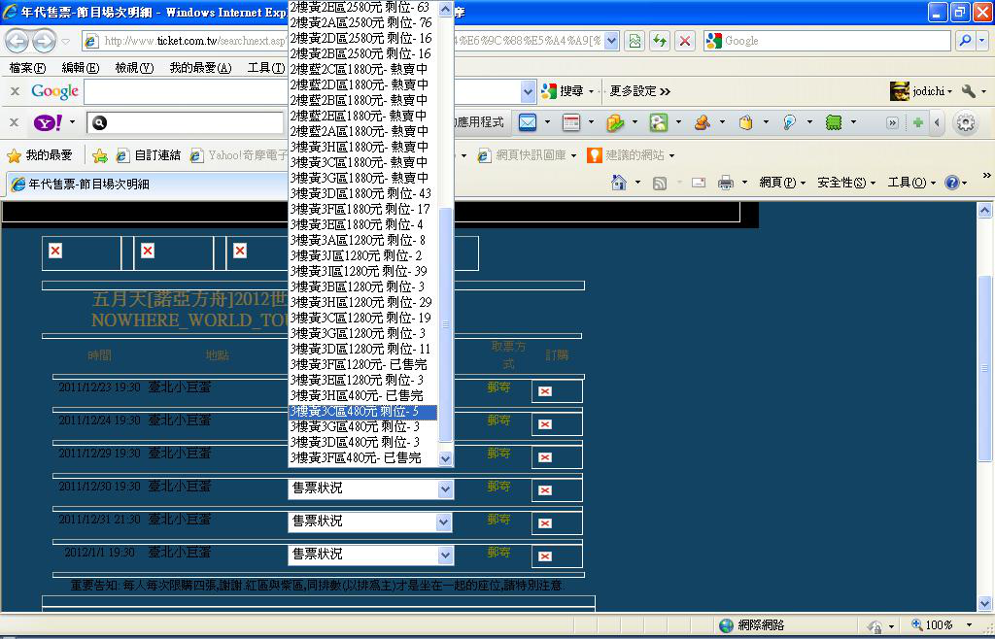This screenshot has height=639, width=995.
Task: Click the search magnifier beside Google box
Action: [965, 41]
